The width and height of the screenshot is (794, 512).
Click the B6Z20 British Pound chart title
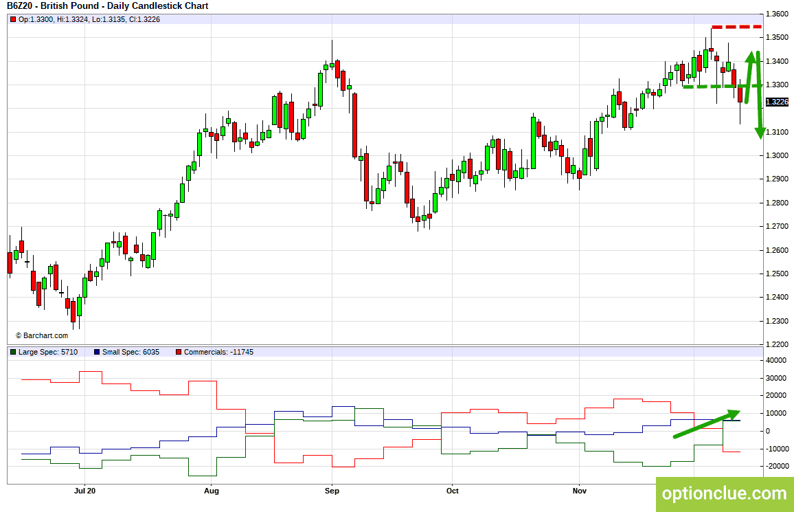pos(107,5)
